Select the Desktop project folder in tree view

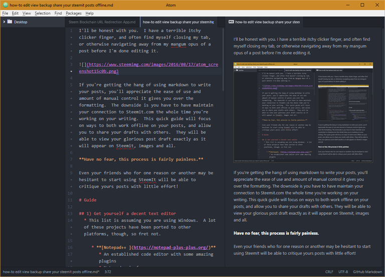click(x=33, y=22)
